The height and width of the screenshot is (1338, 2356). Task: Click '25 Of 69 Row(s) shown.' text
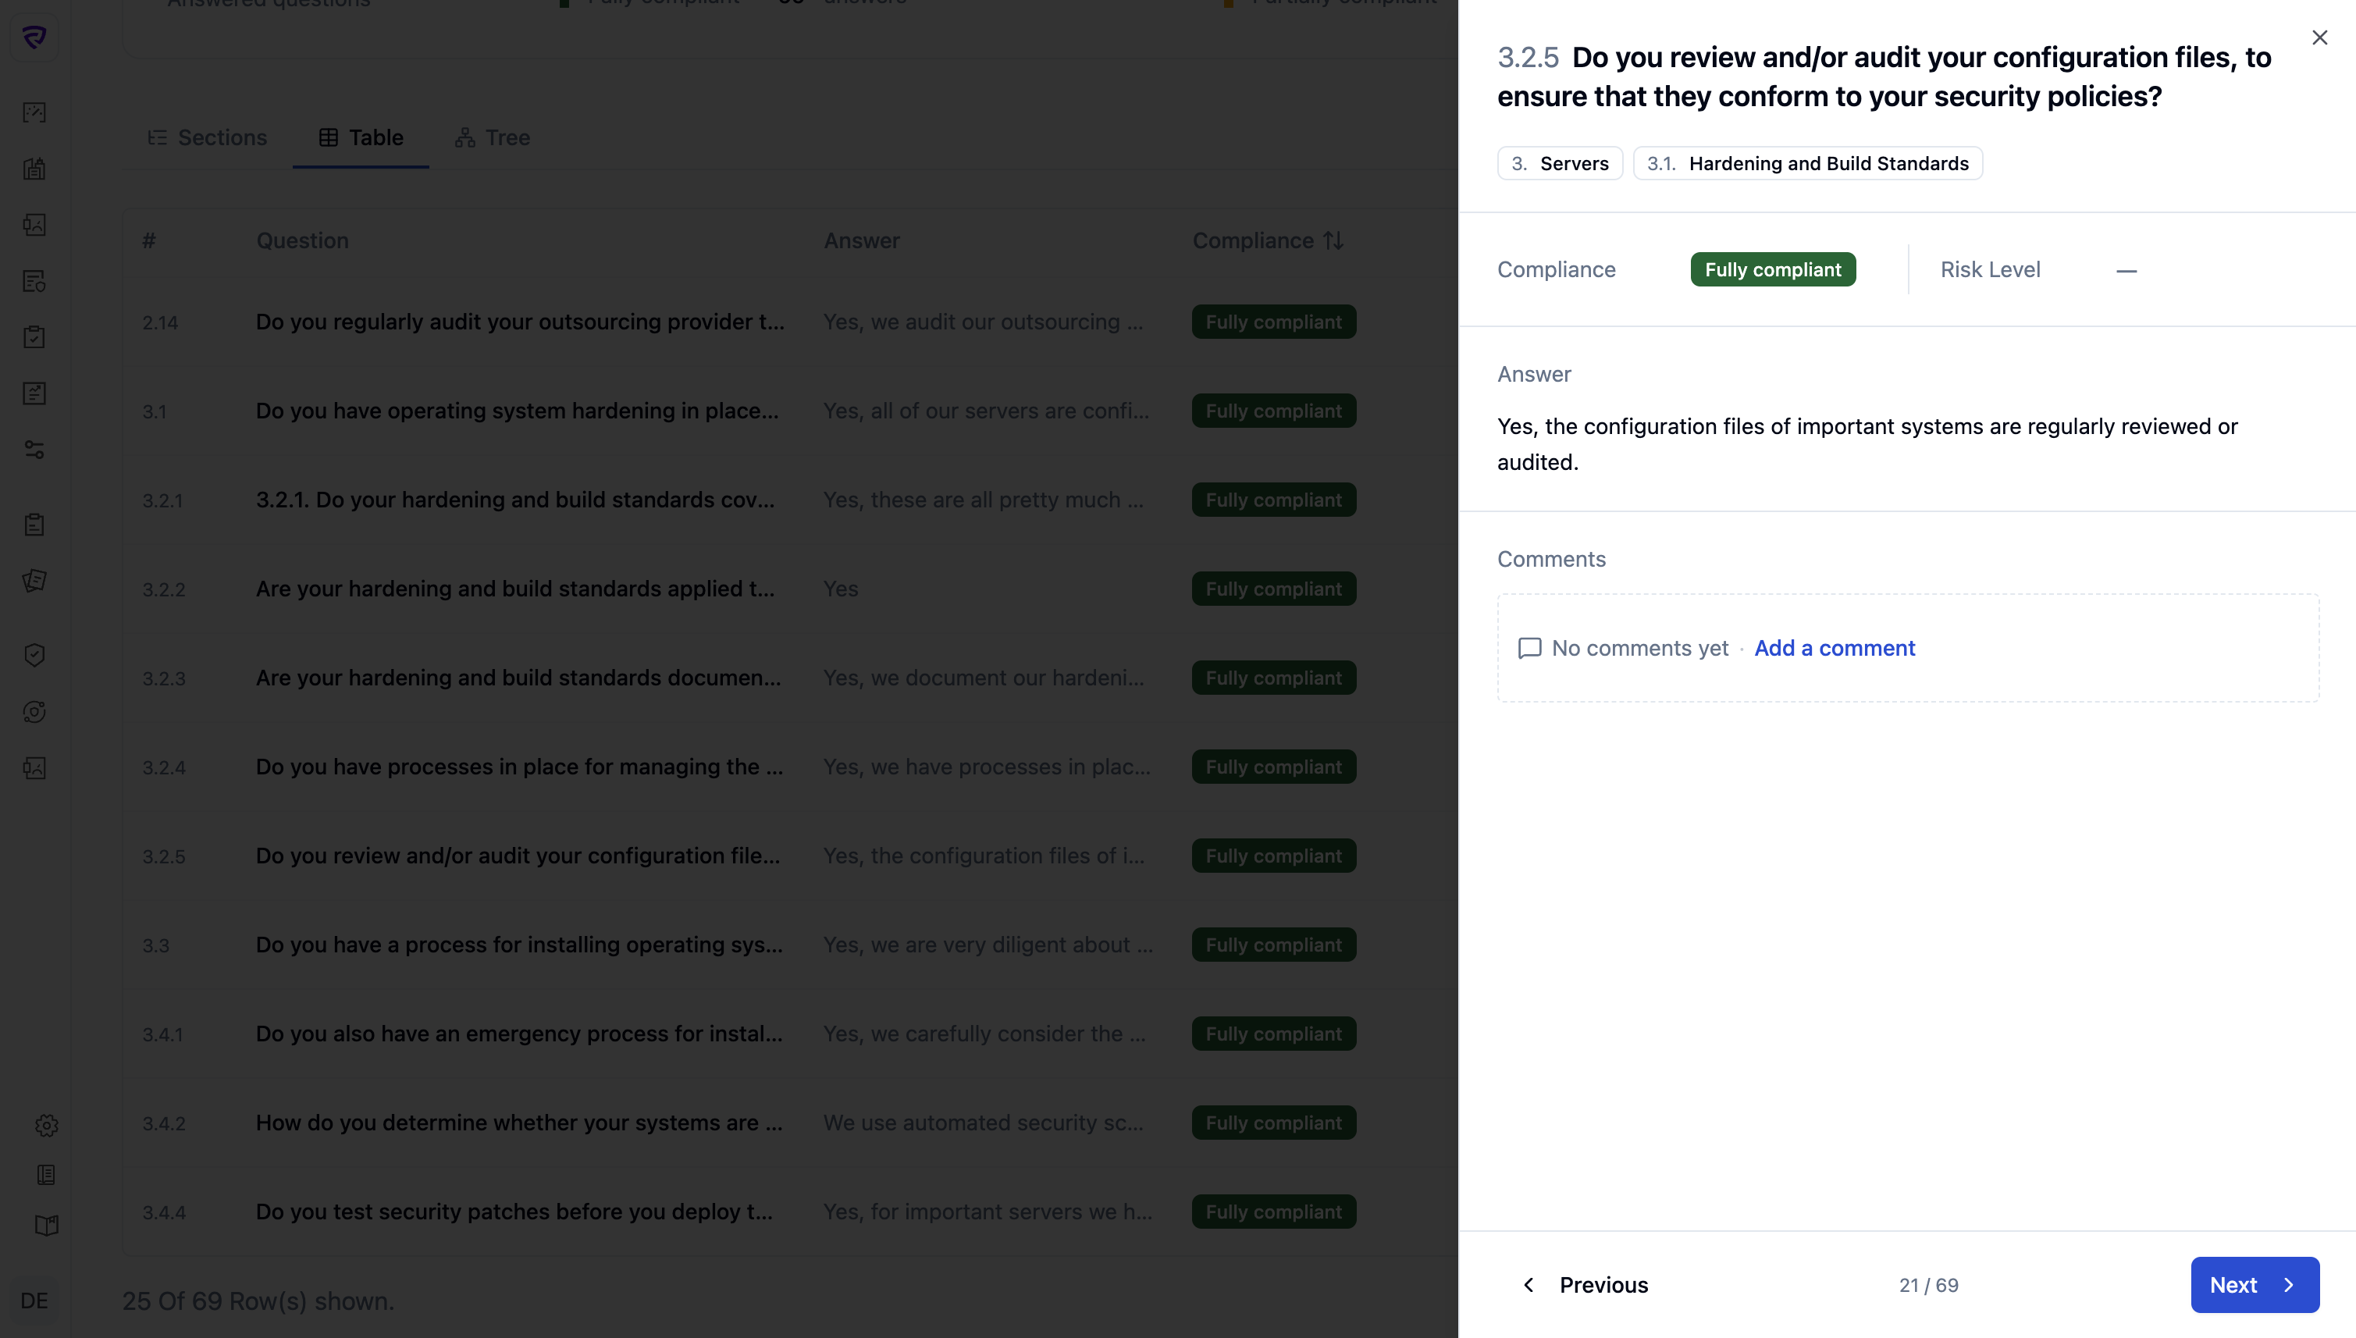click(258, 1301)
